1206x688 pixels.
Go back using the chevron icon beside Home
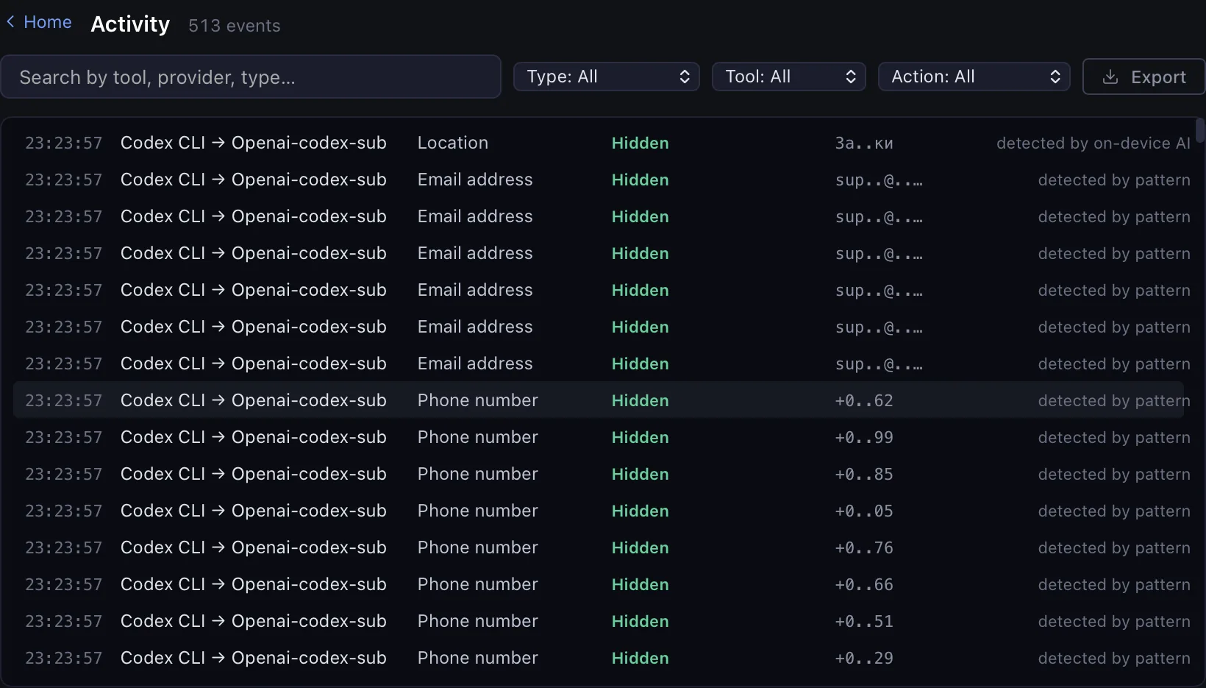[10, 22]
